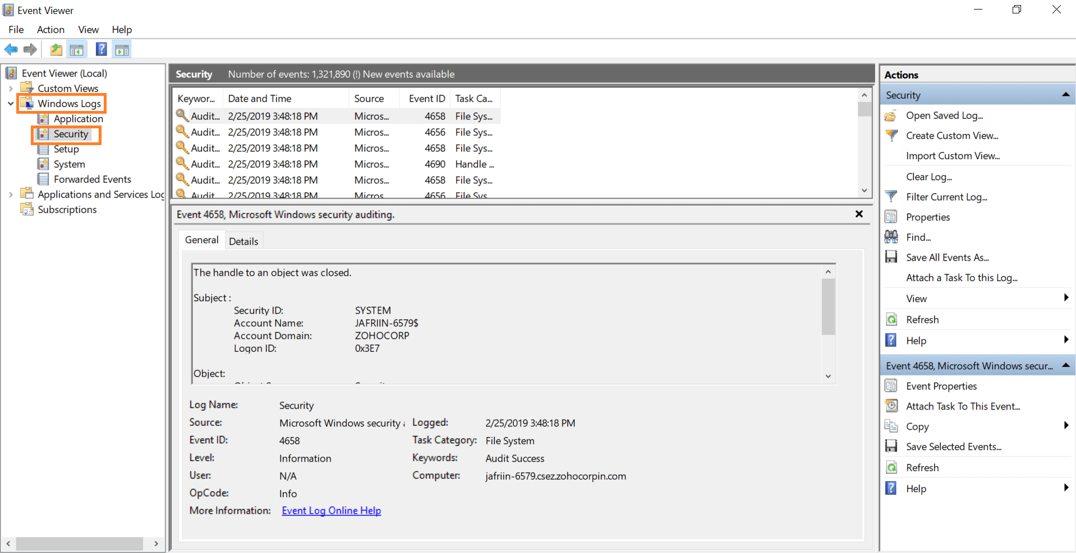
Task: Click the Save All Events As icon
Action: [891, 257]
